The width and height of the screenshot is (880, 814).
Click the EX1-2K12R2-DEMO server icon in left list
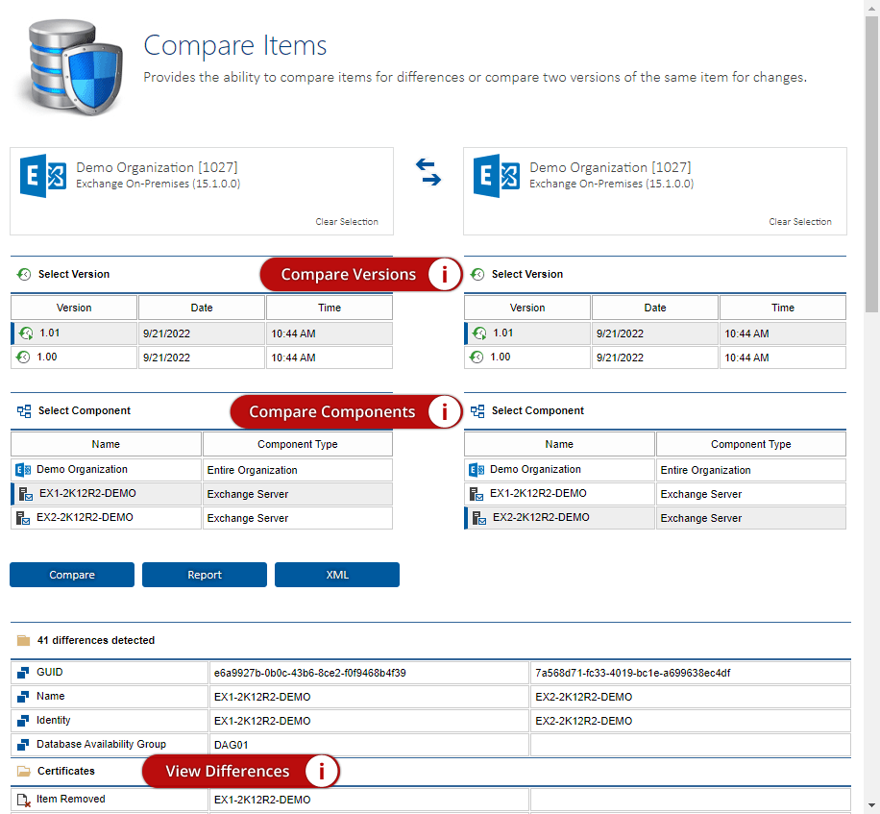pyautogui.click(x=26, y=494)
